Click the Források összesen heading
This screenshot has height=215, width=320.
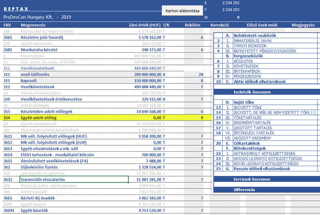click(252, 179)
